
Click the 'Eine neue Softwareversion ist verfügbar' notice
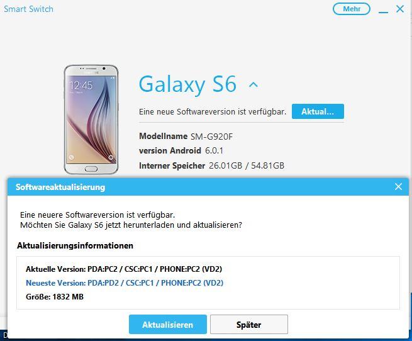click(x=213, y=112)
